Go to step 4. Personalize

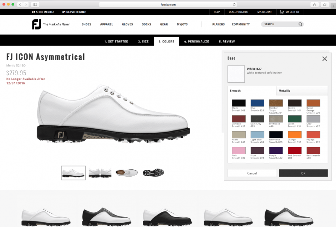[x=197, y=42]
